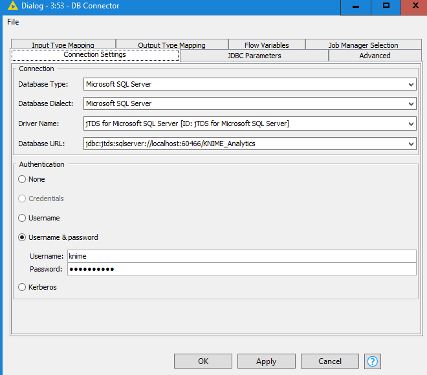Expand the Database Type dropdown
The width and height of the screenshot is (427, 375).
pos(411,84)
